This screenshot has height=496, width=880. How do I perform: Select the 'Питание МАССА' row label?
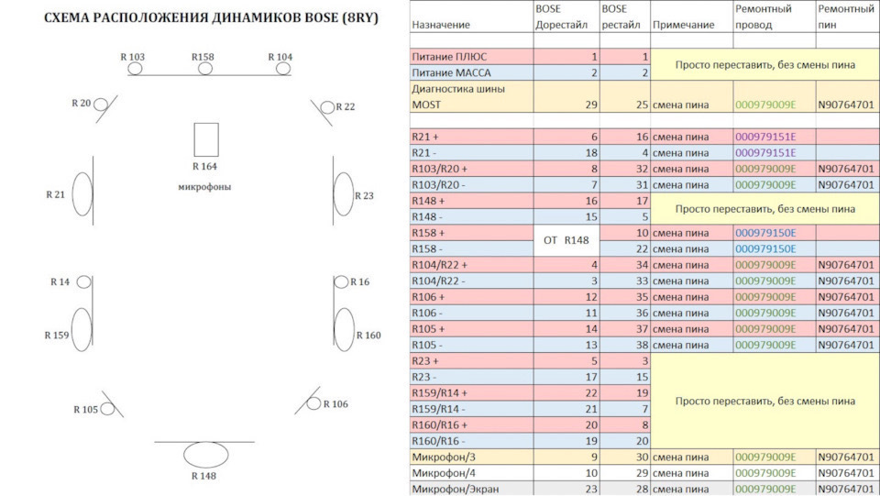(451, 72)
